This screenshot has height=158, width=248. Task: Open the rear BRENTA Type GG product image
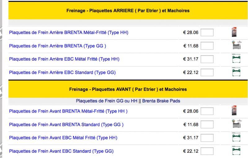click(x=237, y=45)
